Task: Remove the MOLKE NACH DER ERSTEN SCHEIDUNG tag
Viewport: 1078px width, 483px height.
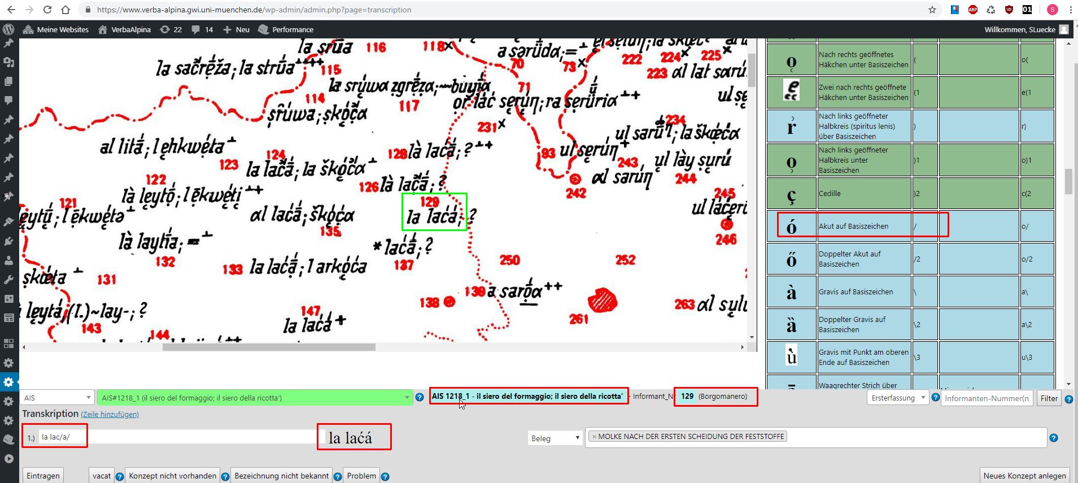Action: tap(594, 437)
